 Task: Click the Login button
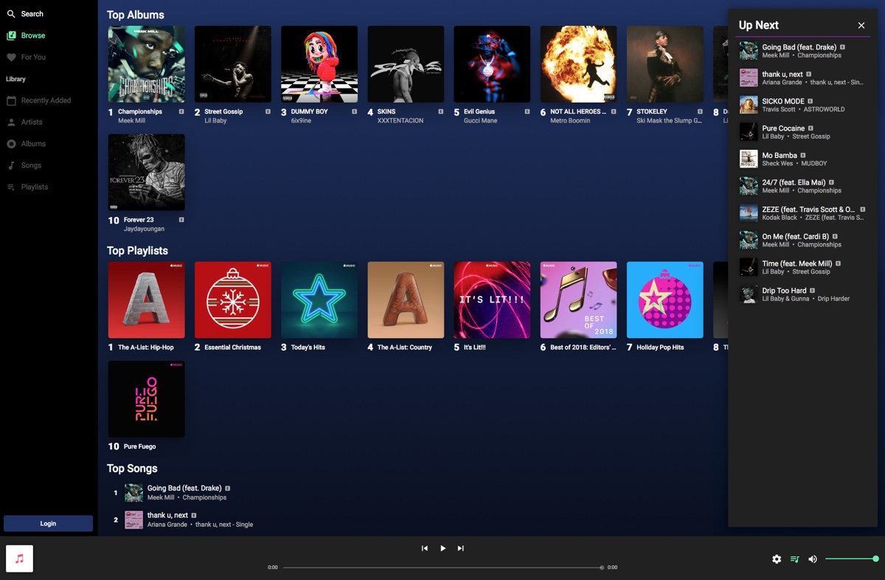pos(48,523)
